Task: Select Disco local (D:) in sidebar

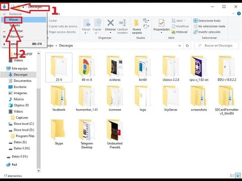Action: click(x=21, y=130)
